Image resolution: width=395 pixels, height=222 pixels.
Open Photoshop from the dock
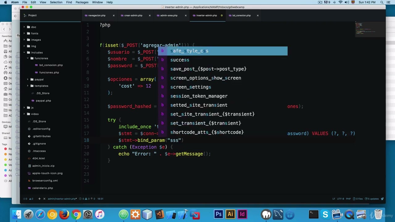point(218,214)
